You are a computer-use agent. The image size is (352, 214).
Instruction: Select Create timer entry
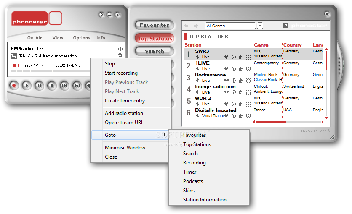(x=125, y=101)
